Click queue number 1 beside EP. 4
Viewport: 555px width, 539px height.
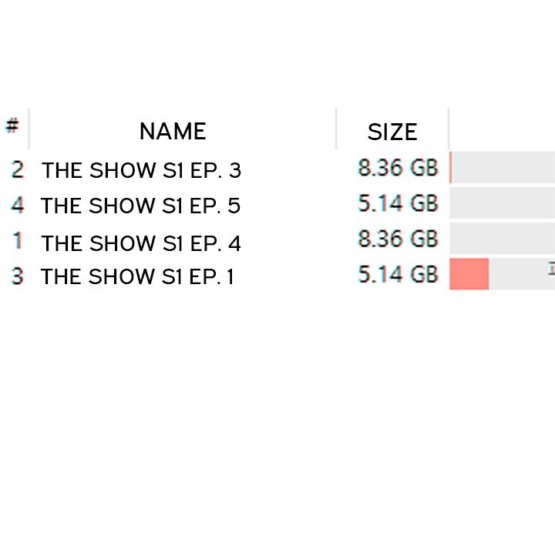pos(17,241)
